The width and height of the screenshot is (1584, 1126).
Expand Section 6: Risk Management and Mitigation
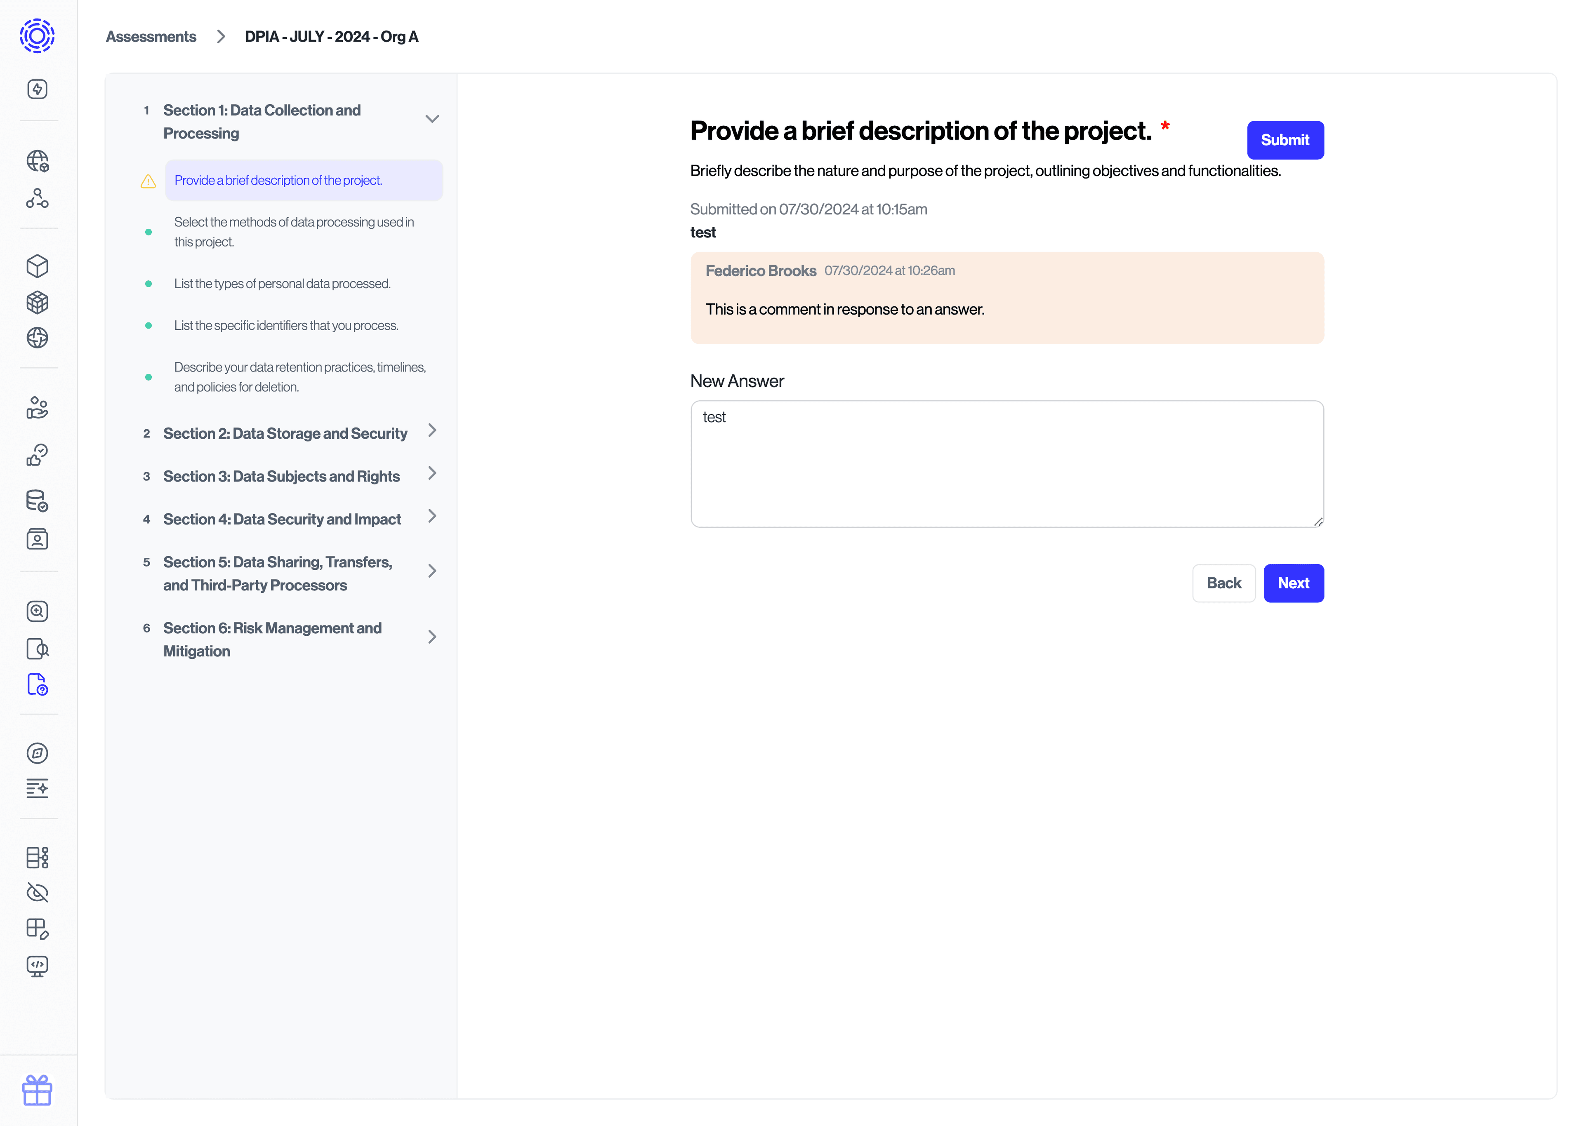[432, 637]
